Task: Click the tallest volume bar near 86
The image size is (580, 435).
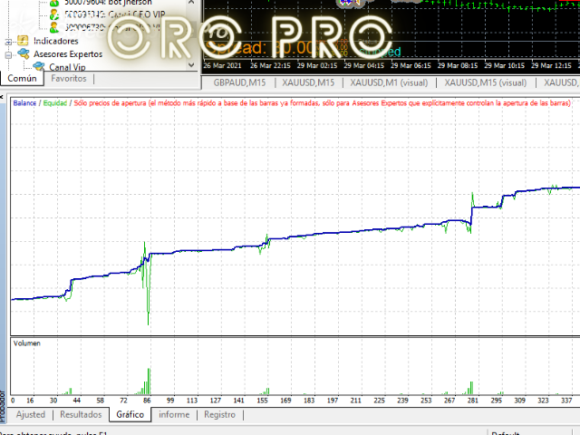Action: click(149, 382)
